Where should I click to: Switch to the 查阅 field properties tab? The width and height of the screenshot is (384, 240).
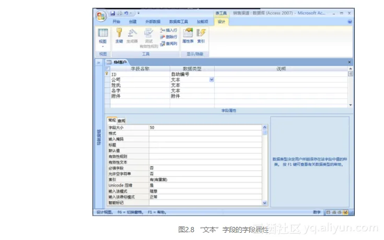[x=121, y=121]
